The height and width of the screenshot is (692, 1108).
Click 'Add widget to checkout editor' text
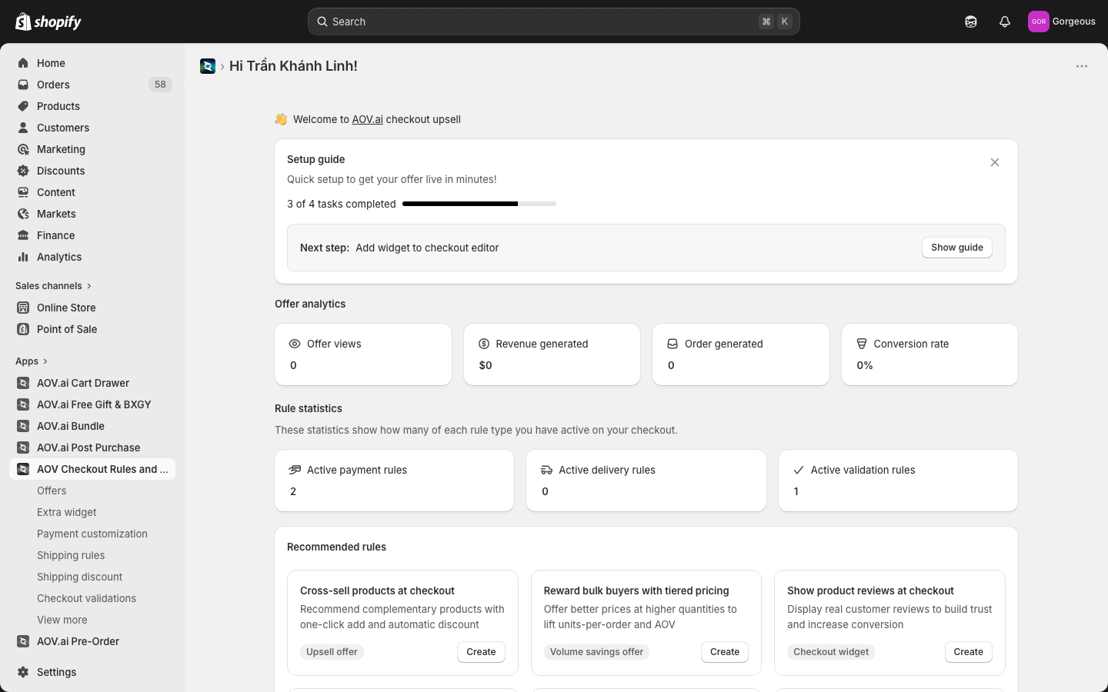coord(427,248)
